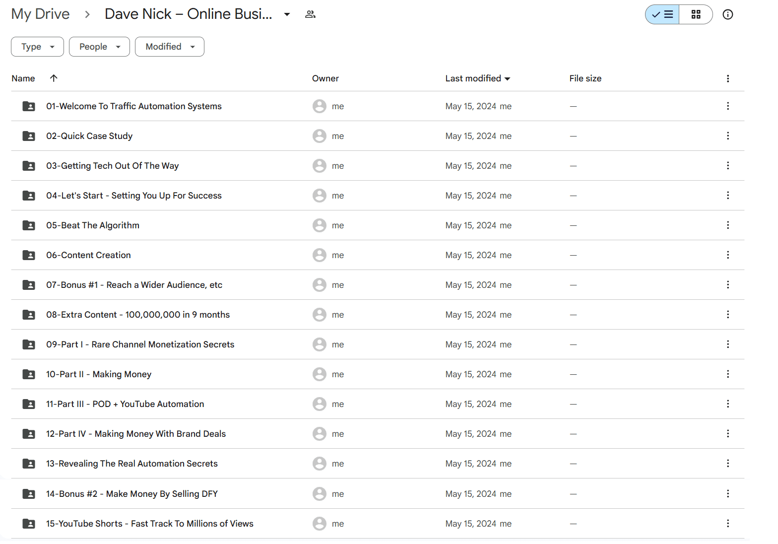Select 07-Bonus #1 - Reach a Wider Audience folder
Viewport: 778px width, 544px height.
(x=378, y=285)
